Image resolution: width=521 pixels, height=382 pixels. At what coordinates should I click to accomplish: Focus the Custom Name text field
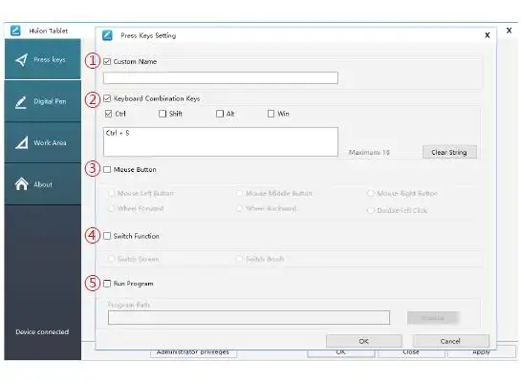coord(221,78)
